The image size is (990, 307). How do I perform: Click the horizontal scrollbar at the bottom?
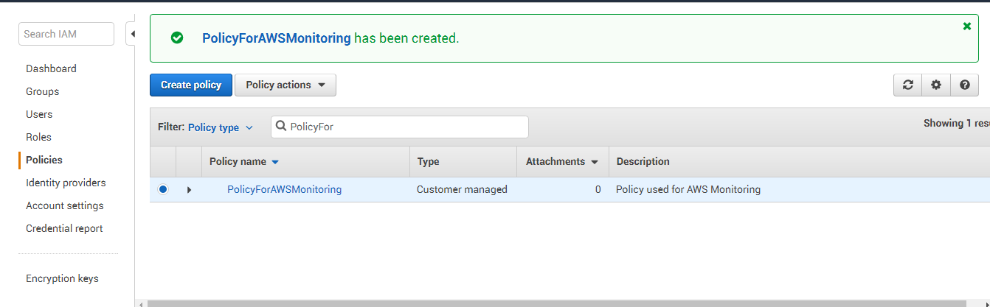568,303
